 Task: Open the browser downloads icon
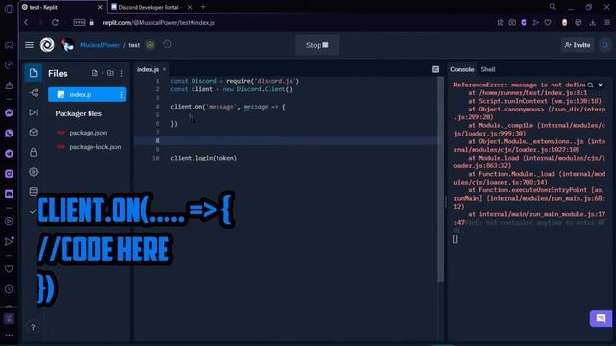point(593,23)
